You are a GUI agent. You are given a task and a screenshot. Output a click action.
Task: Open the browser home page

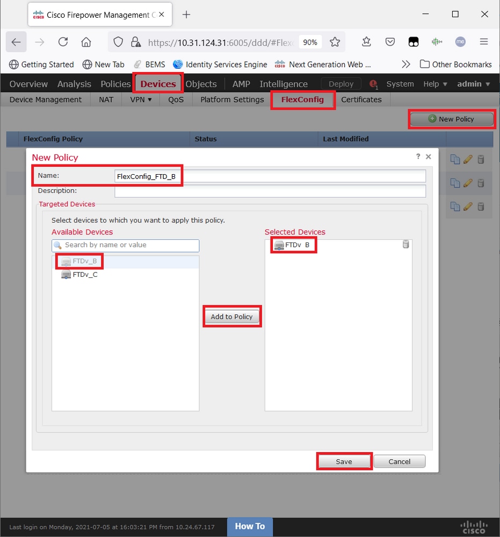coord(86,42)
